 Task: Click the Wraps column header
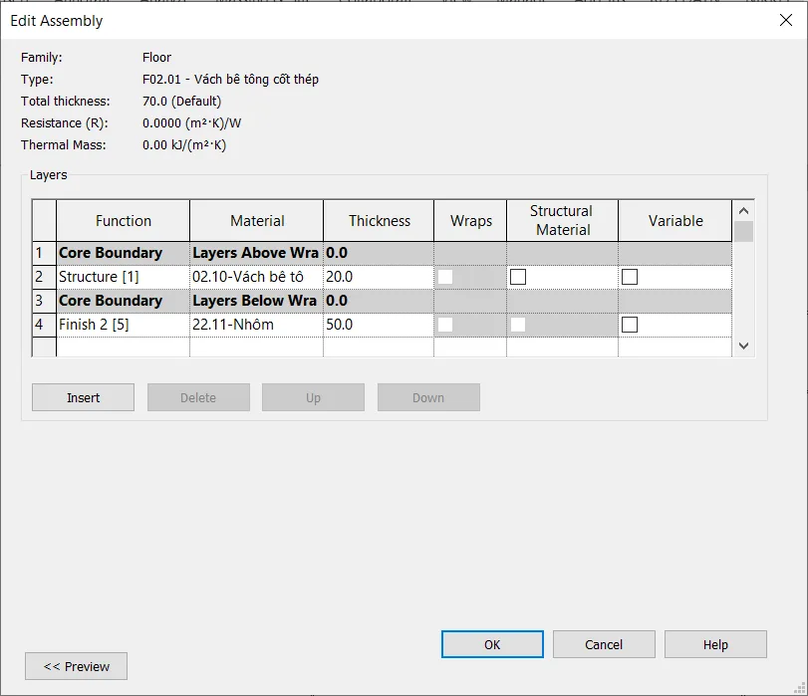click(x=470, y=220)
